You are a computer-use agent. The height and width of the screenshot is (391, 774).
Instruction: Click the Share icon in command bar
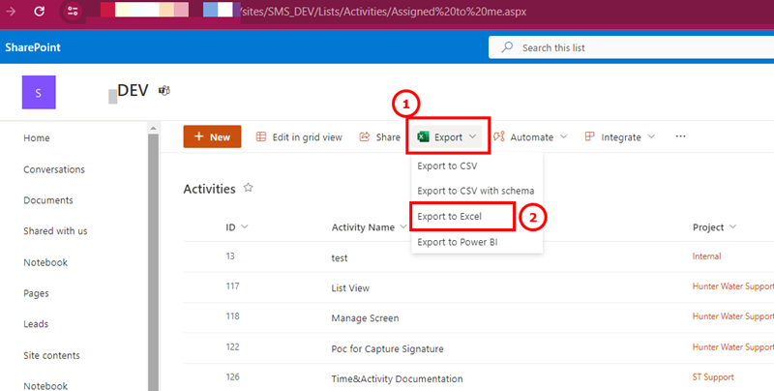(x=365, y=136)
